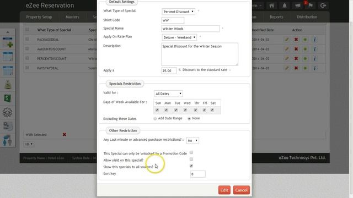Open the Reports menu

(276, 17)
